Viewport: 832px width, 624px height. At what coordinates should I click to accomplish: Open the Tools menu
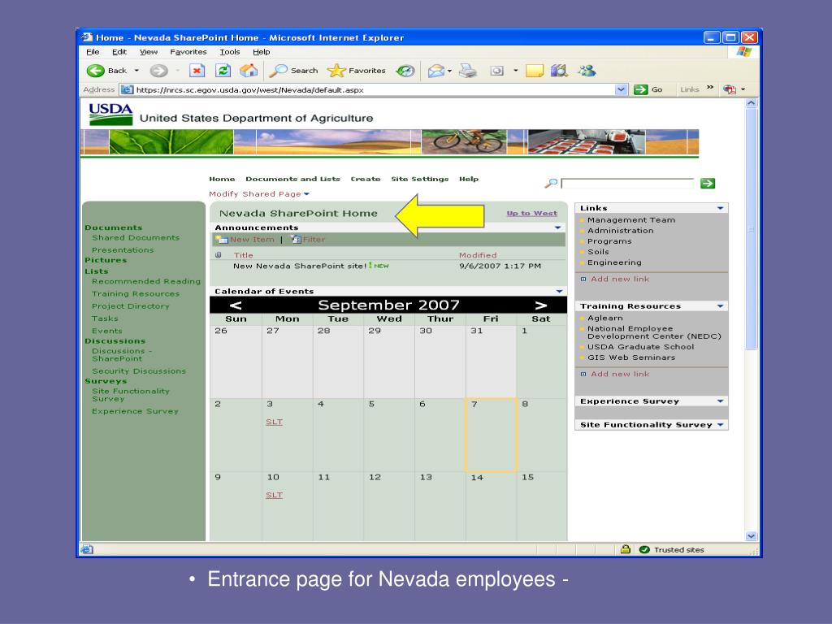tap(230, 52)
